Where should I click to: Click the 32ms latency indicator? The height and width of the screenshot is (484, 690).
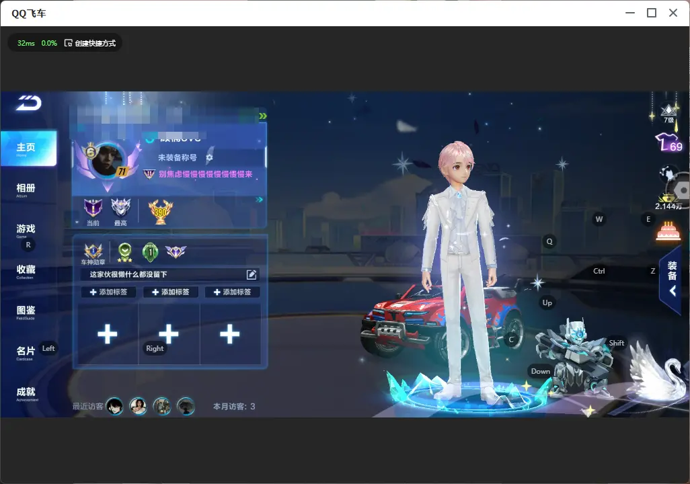pos(26,43)
